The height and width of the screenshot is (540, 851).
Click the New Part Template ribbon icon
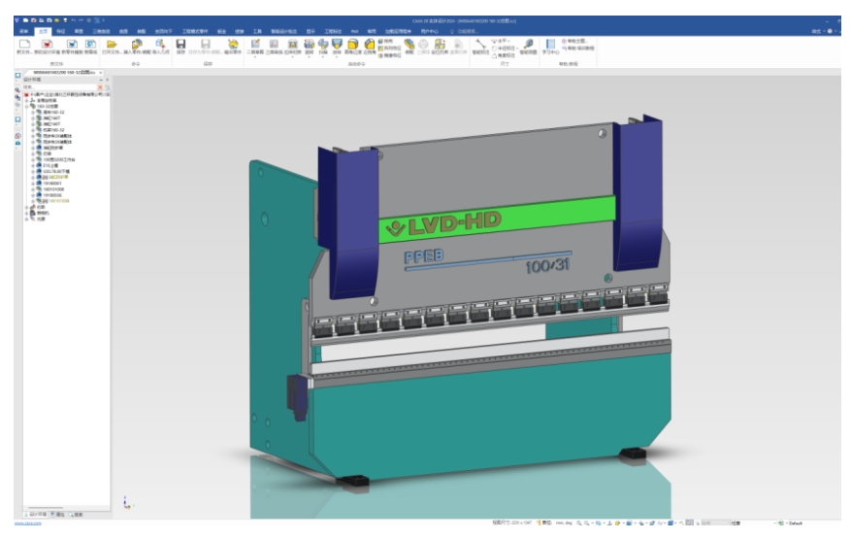coord(72,44)
